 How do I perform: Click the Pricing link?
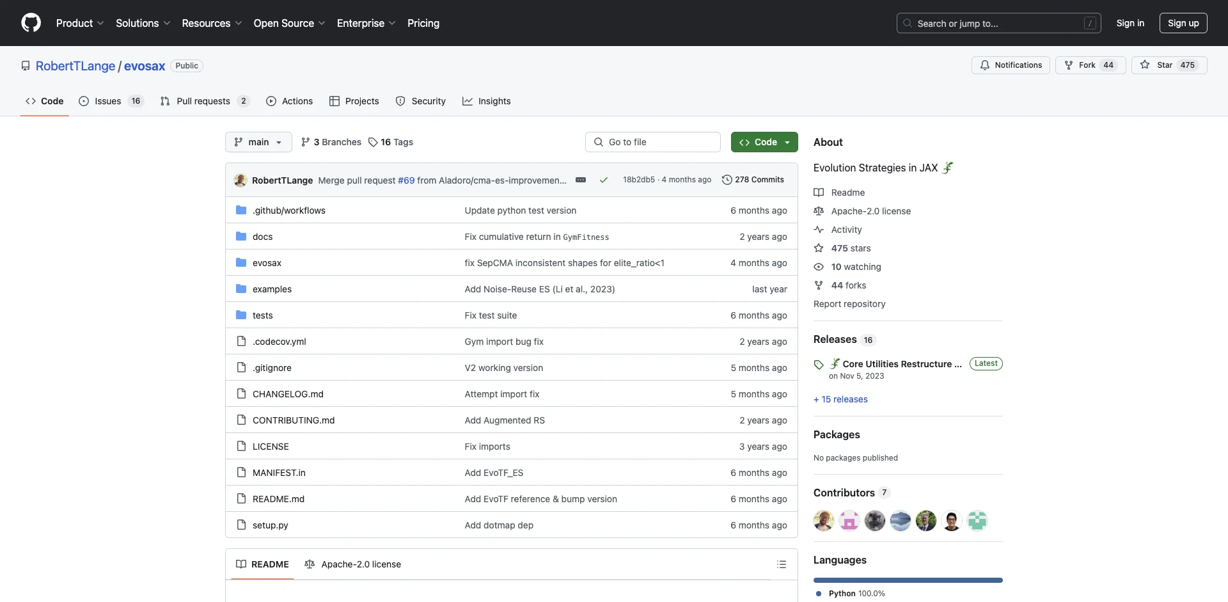click(423, 23)
